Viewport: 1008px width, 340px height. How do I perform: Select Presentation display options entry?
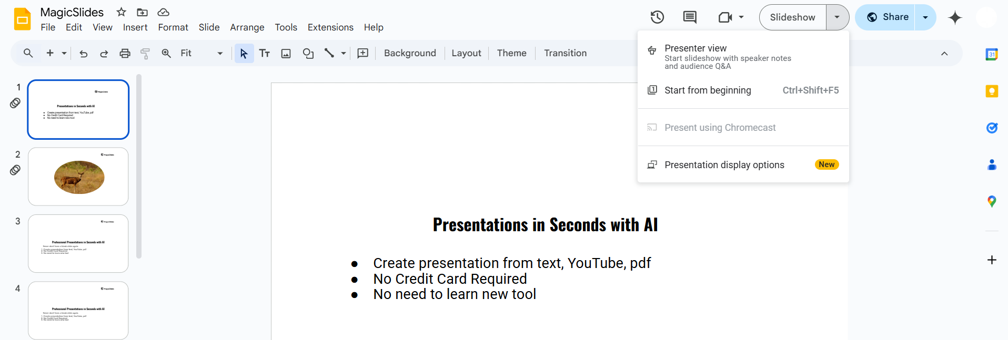(x=743, y=165)
